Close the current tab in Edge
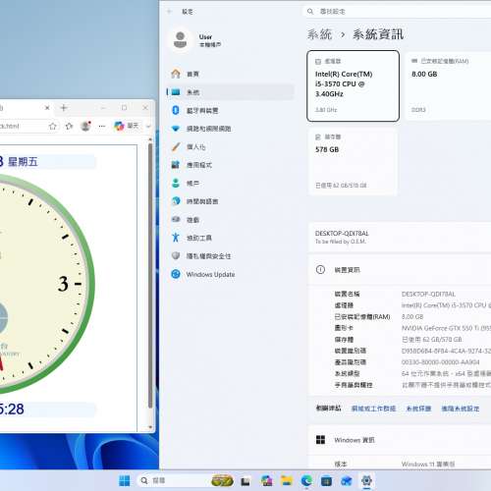Screen dimensions: 491x491 click(x=47, y=108)
